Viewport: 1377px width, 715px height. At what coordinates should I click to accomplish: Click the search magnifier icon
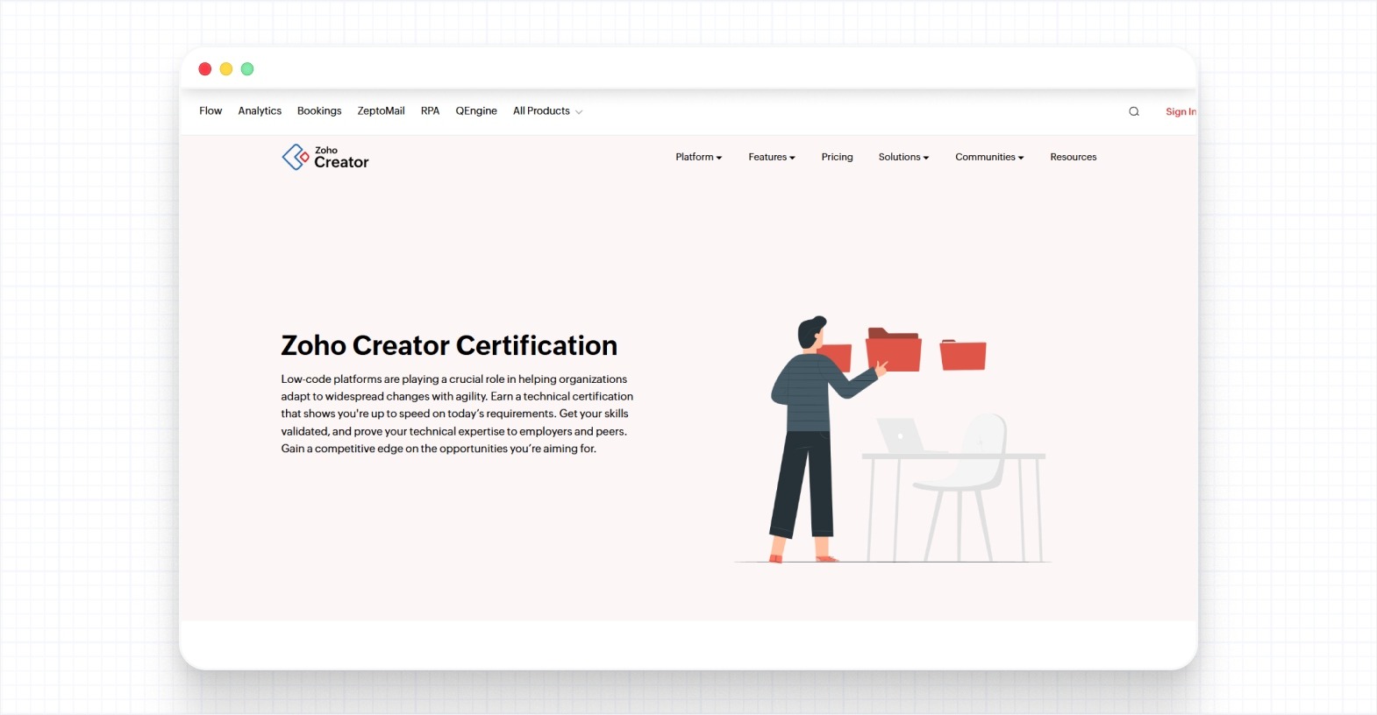[1134, 111]
